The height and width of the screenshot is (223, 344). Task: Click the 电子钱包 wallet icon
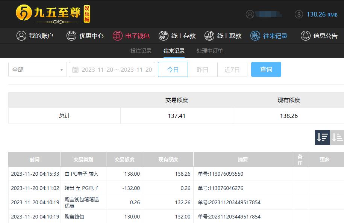click(x=118, y=36)
